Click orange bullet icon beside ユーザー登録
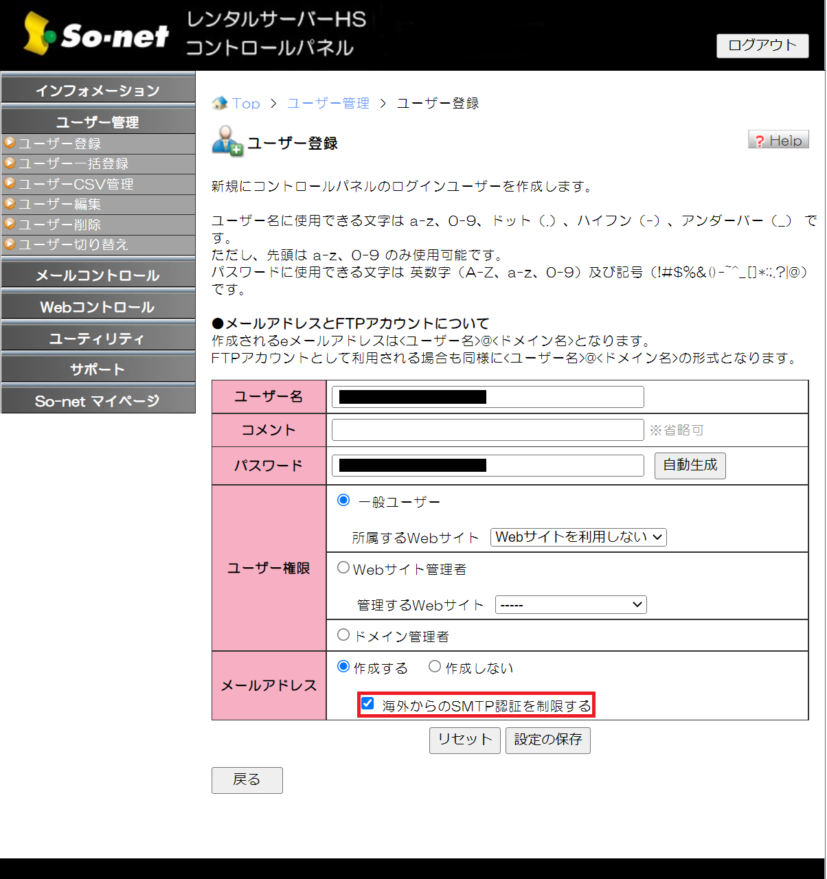 10,143
